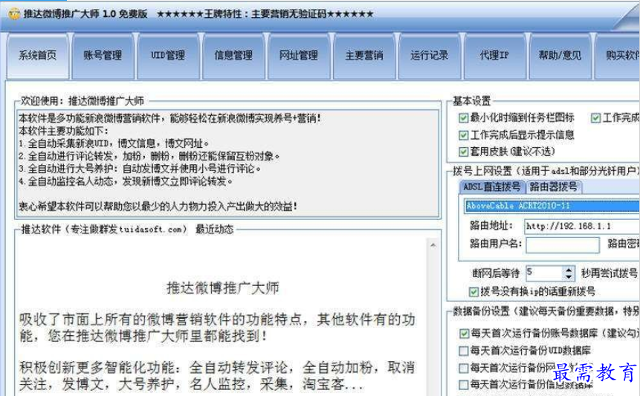Open the 购买软件 tab

[618, 56]
